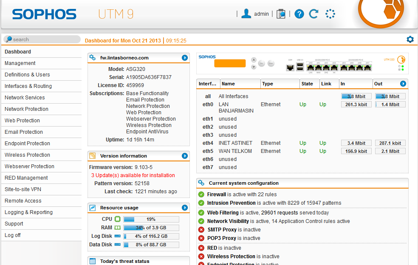Expand the fw.lintasborneo.com panel blue arrow
Viewport: 418px width, 265px height.
185,58
